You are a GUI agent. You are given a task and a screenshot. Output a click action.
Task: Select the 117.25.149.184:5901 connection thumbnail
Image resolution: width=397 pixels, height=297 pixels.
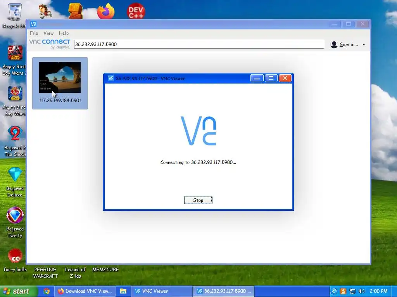pyautogui.click(x=60, y=84)
